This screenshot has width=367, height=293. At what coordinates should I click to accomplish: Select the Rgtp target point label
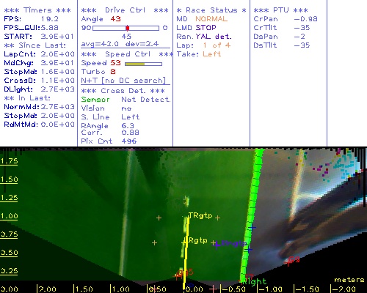[x=198, y=240]
